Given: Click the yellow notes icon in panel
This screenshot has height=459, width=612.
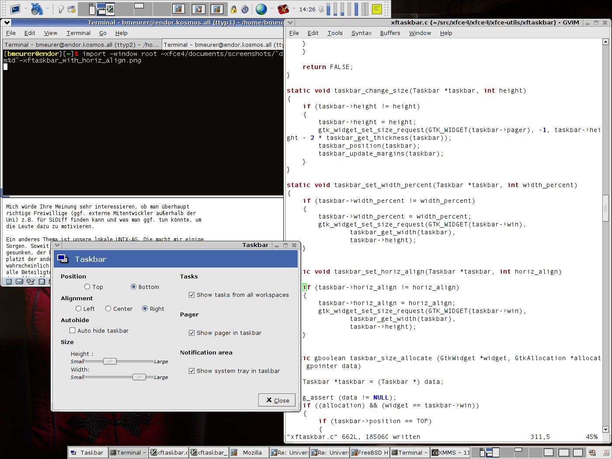Looking at the screenshot, I should (376, 9).
